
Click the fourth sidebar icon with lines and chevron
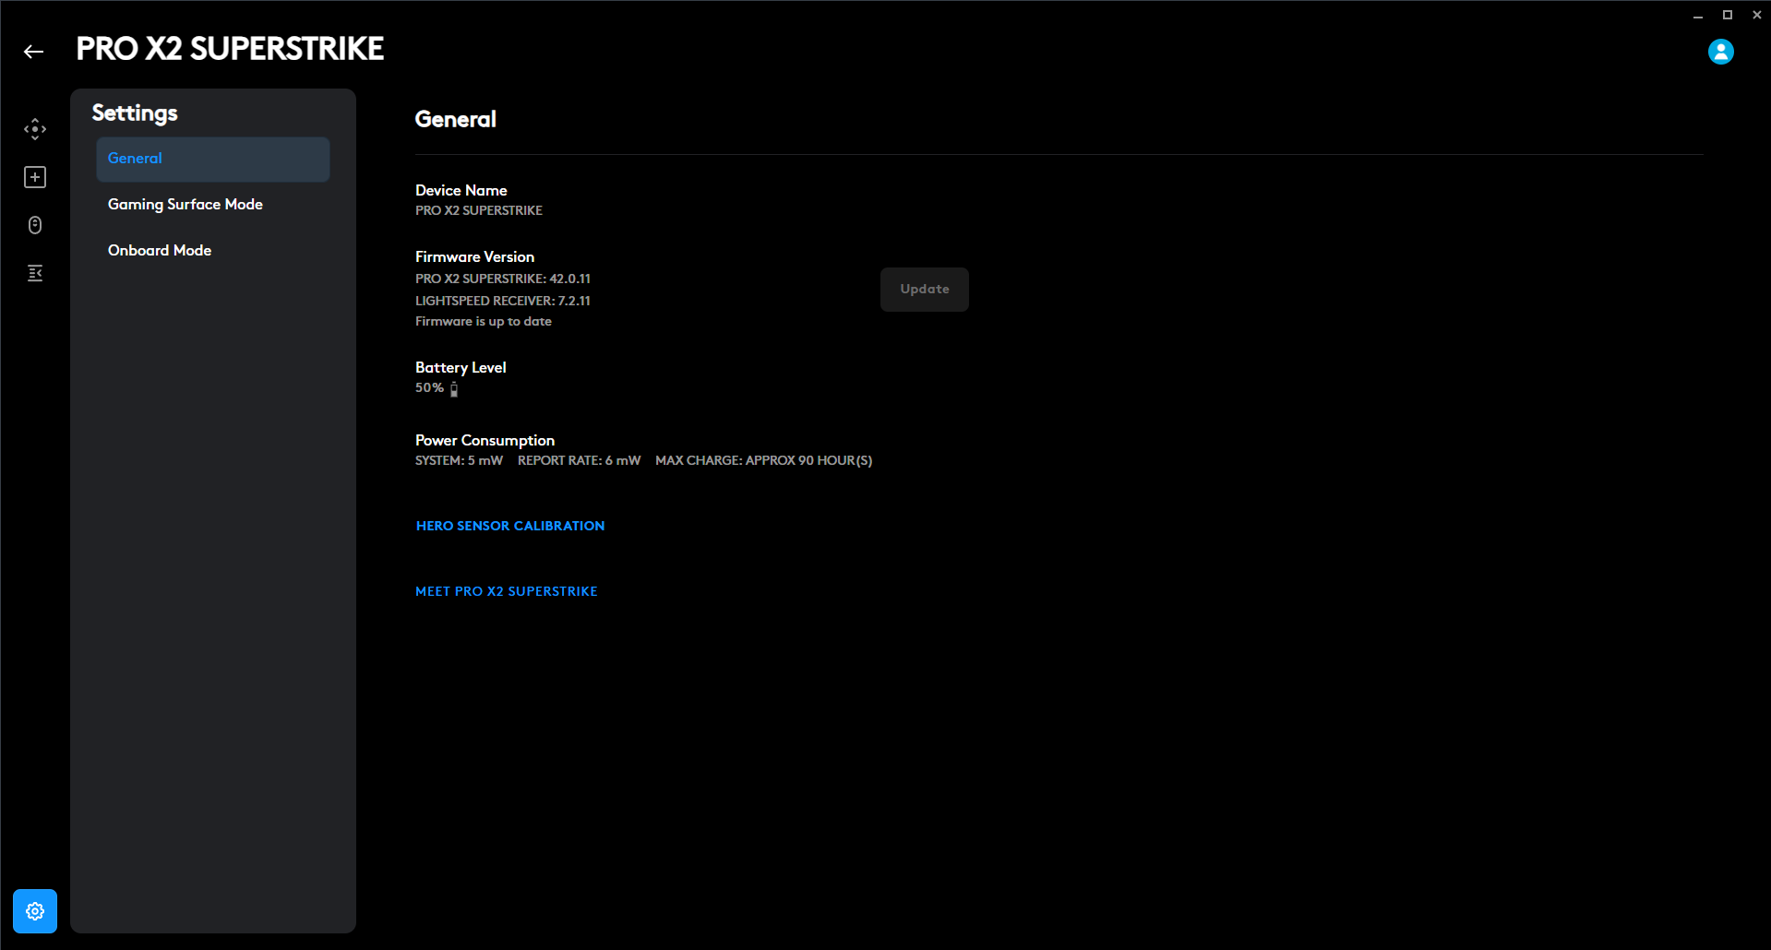pyautogui.click(x=35, y=273)
